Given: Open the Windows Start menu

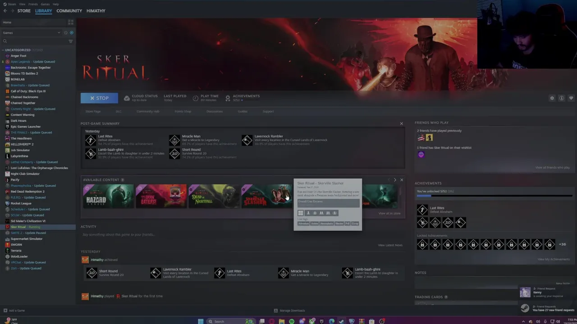Looking at the screenshot, I should 201,321.
